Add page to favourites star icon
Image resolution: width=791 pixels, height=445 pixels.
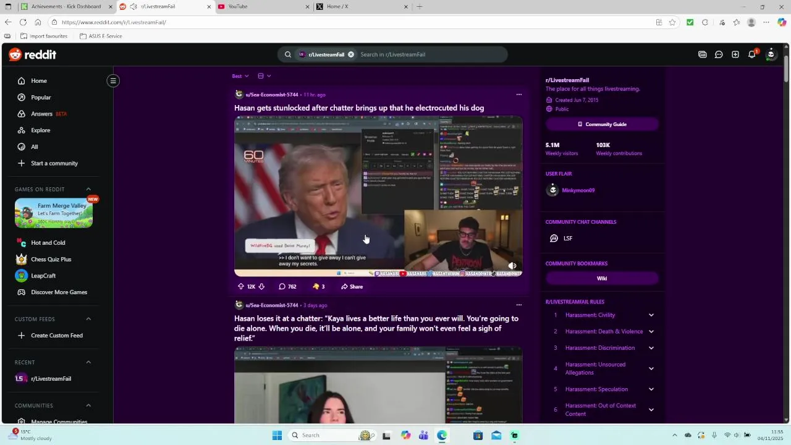[x=672, y=22]
